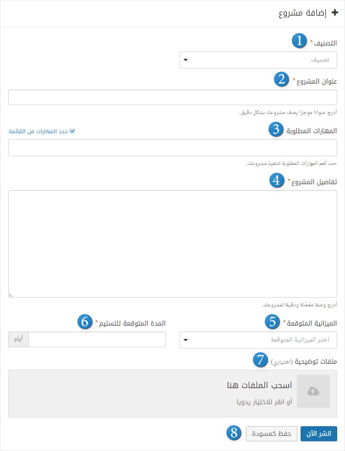Click the arrow of the category combo box
The image size is (345, 451).
coord(186,60)
